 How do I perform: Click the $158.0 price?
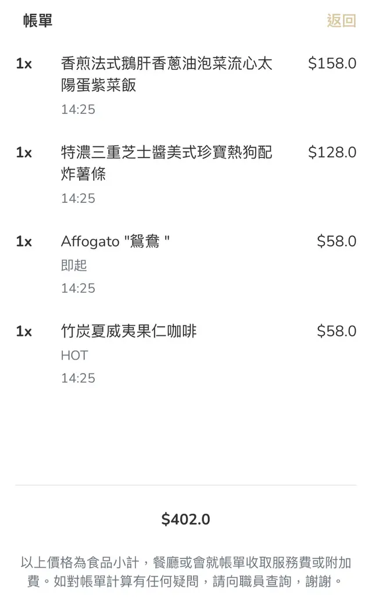[332, 63]
